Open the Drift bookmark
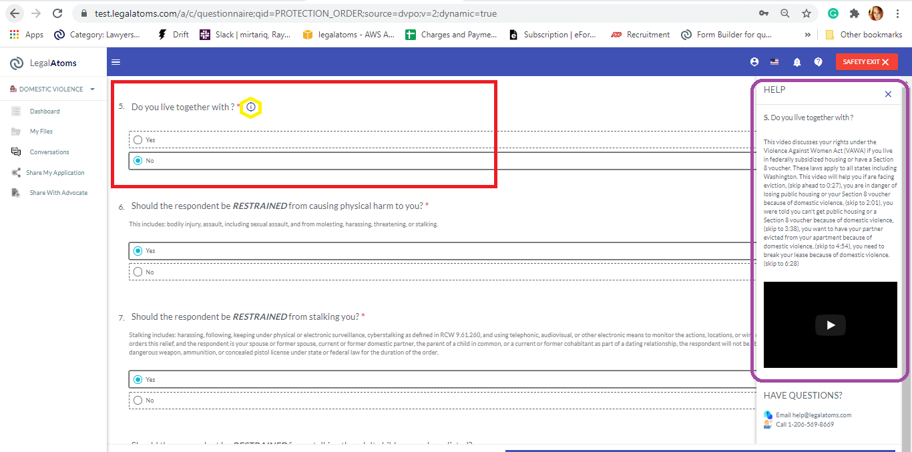 pos(173,35)
